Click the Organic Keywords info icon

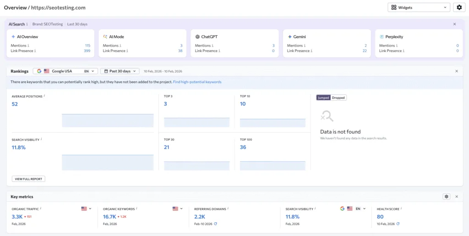[x=136, y=209]
